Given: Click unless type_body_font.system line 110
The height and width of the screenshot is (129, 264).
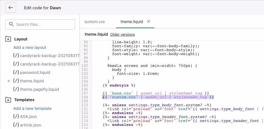Looking at the screenshot, I should click(x=157, y=105).
